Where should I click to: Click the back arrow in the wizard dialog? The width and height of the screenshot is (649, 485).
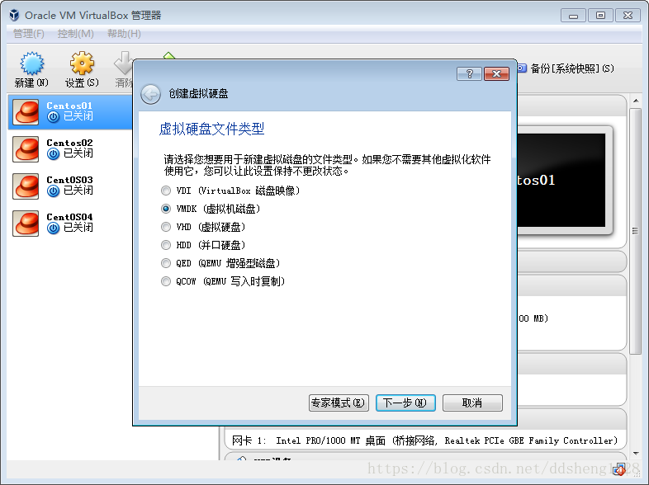(x=150, y=94)
